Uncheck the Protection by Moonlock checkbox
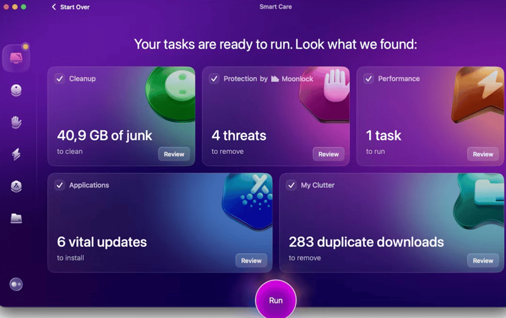506x318 pixels. (214, 78)
